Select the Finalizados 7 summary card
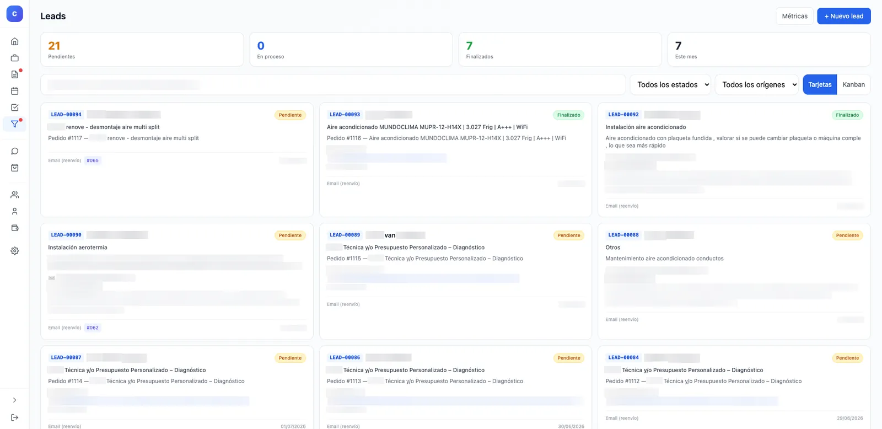Viewport: 882px width, 429px height. pyautogui.click(x=560, y=50)
